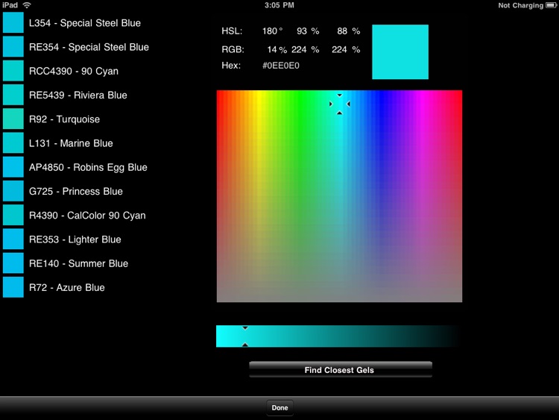Select the RE354 Special Steel Blue swatch
Image resolution: width=559 pixels, height=420 pixels.
13,47
